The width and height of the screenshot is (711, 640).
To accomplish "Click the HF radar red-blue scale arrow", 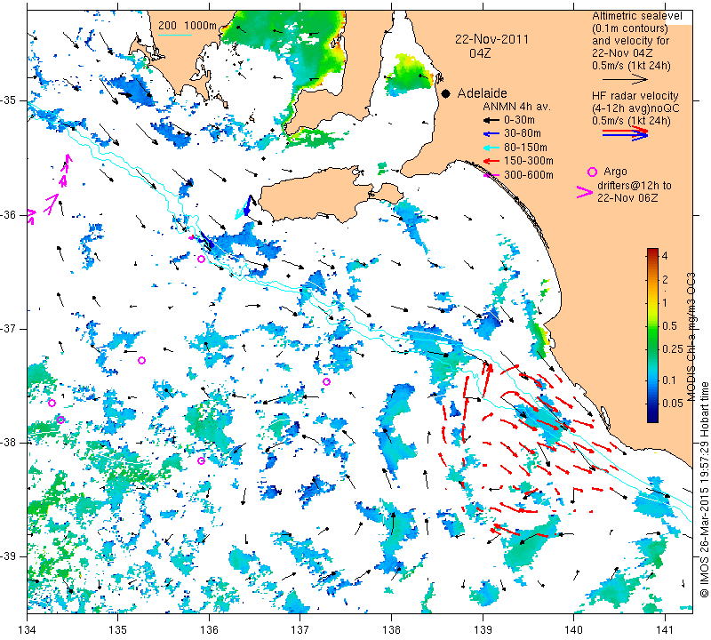I will [626, 133].
